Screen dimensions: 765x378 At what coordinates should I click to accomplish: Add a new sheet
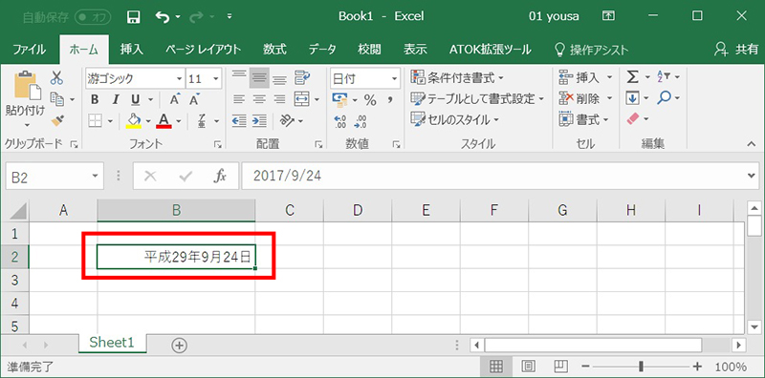(180, 346)
